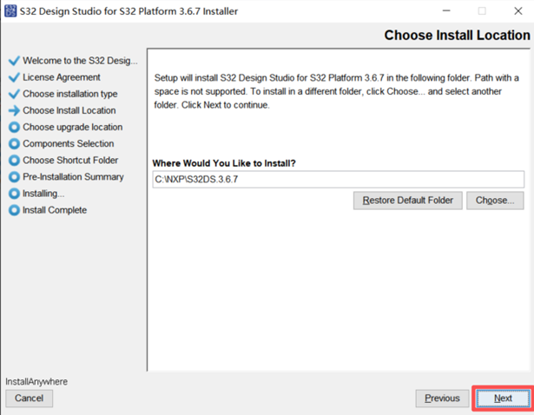Image resolution: width=534 pixels, height=415 pixels.
Task: Click the Welcome step checkmark icon
Action: tap(14, 61)
